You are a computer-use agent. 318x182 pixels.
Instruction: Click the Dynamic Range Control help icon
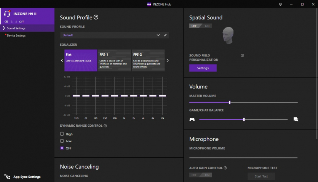(x=105, y=126)
